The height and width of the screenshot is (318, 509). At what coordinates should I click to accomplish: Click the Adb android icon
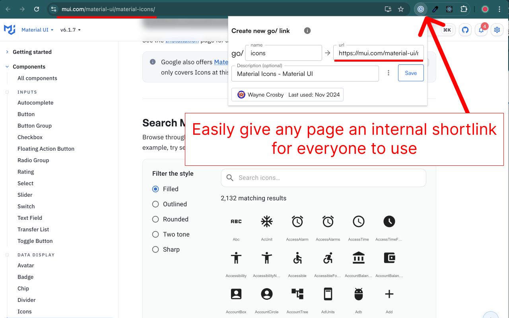pyautogui.click(x=358, y=294)
